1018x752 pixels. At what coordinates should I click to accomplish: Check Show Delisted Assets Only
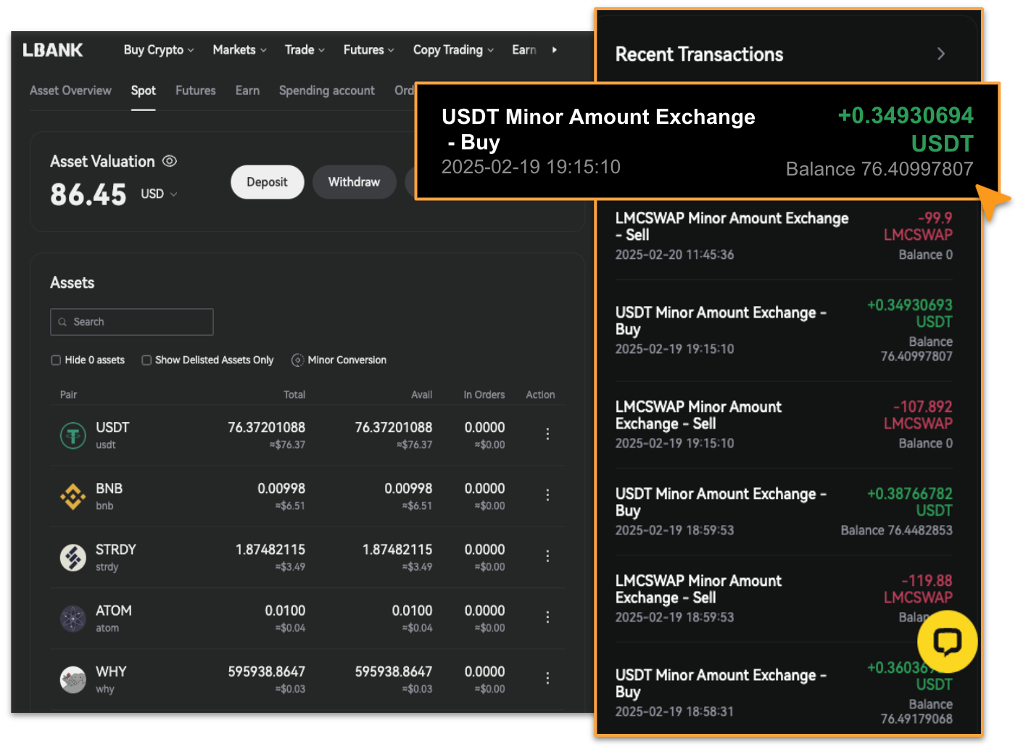pyautogui.click(x=146, y=360)
